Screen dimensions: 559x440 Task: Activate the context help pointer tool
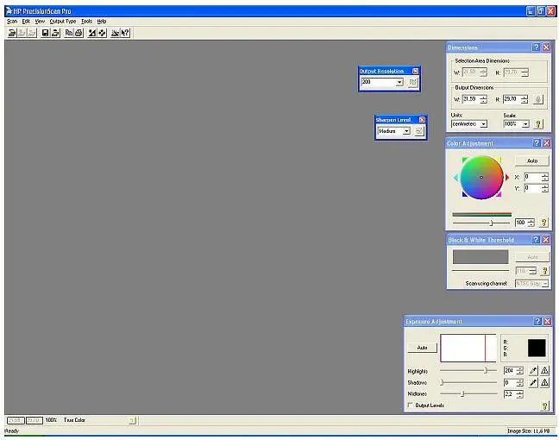[x=125, y=33]
